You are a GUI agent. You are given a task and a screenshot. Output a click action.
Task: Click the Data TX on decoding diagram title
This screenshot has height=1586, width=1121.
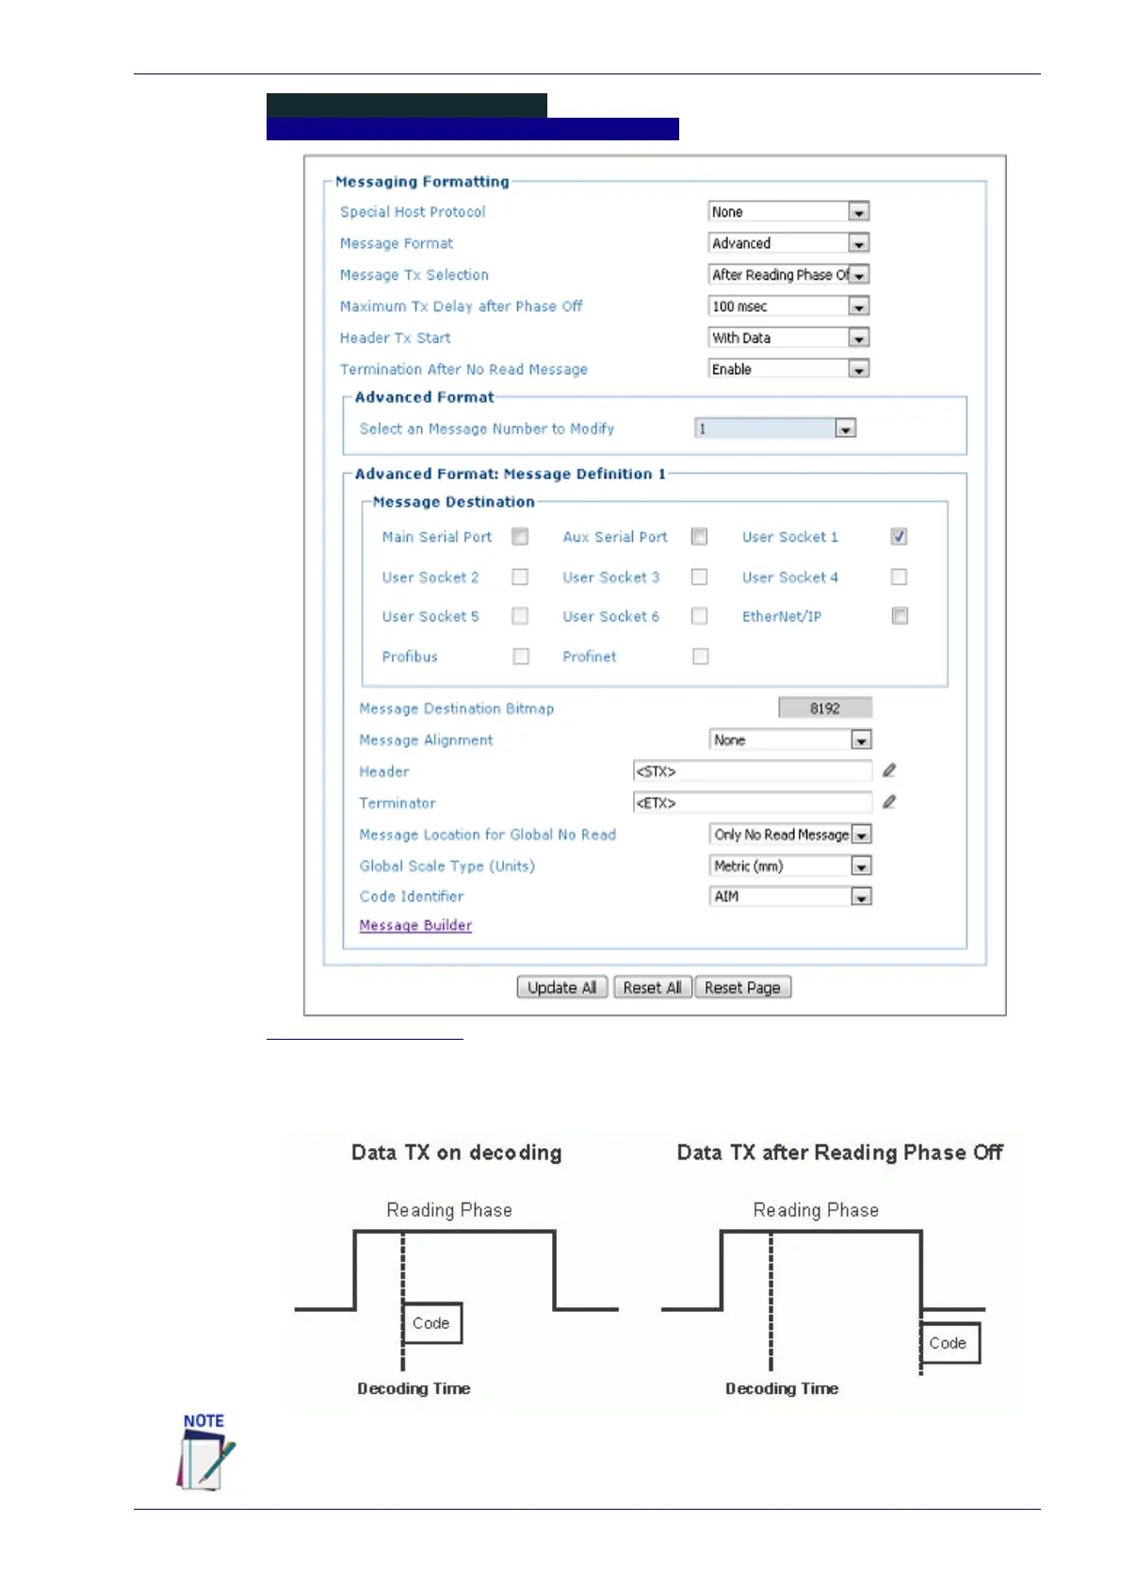[457, 1153]
